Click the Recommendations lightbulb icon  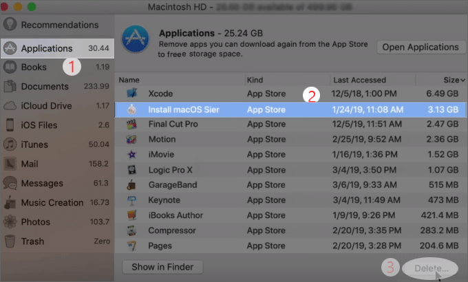point(10,25)
